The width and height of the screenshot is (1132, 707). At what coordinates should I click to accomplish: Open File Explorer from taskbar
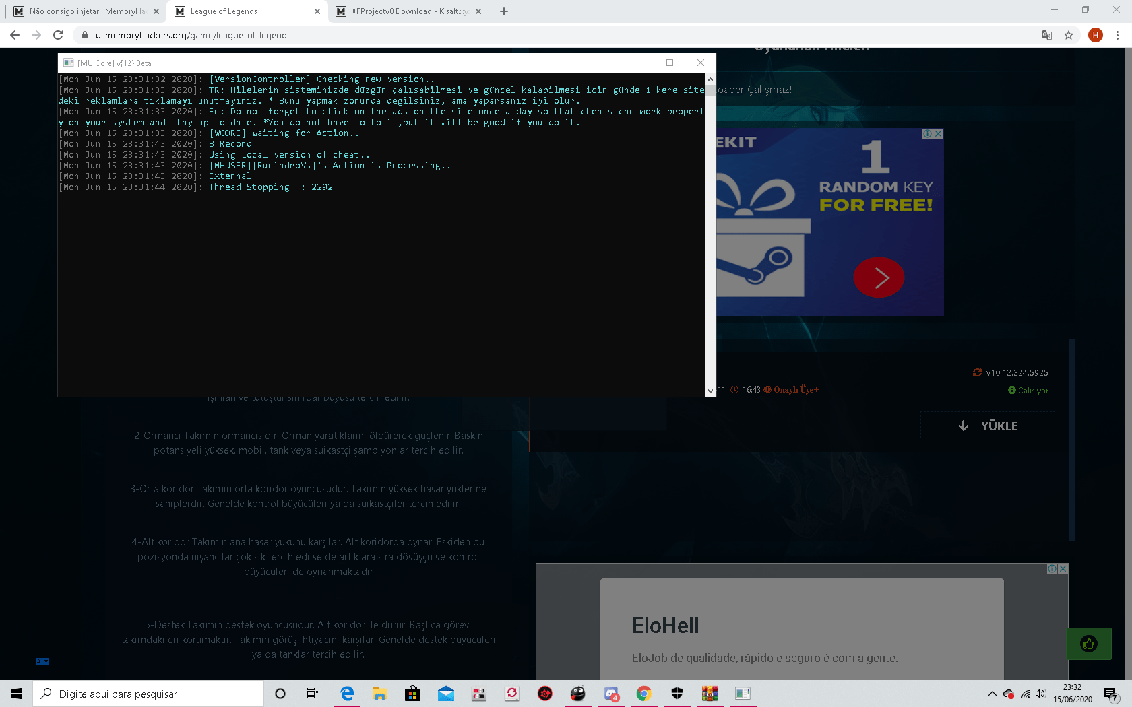click(x=379, y=694)
